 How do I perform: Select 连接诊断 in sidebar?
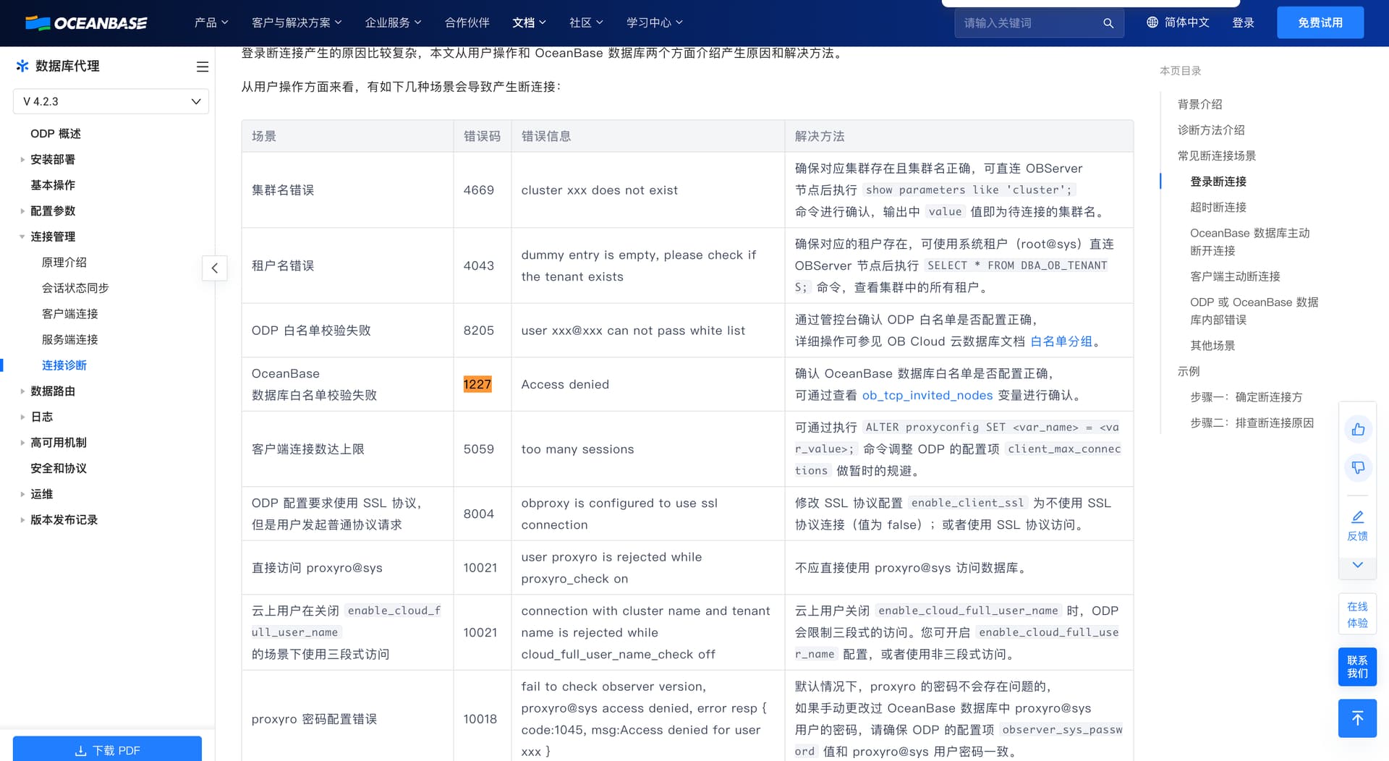pos(64,365)
